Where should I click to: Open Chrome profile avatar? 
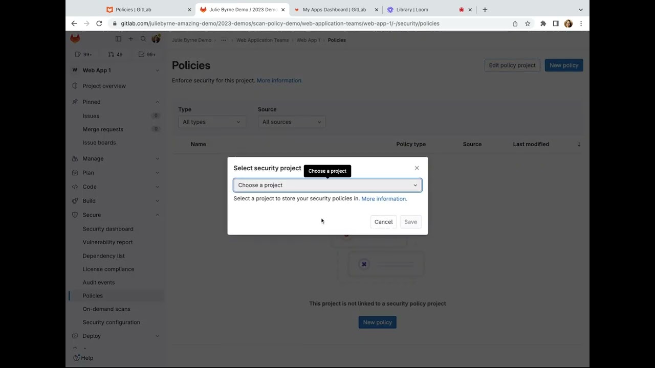pyautogui.click(x=568, y=24)
